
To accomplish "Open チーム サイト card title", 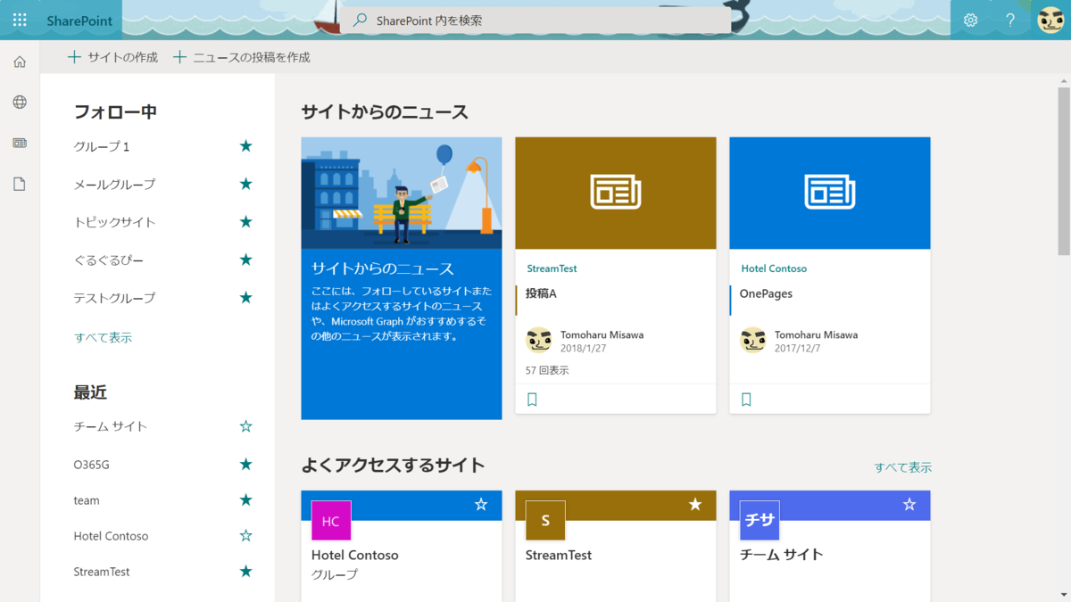I will pyautogui.click(x=782, y=555).
